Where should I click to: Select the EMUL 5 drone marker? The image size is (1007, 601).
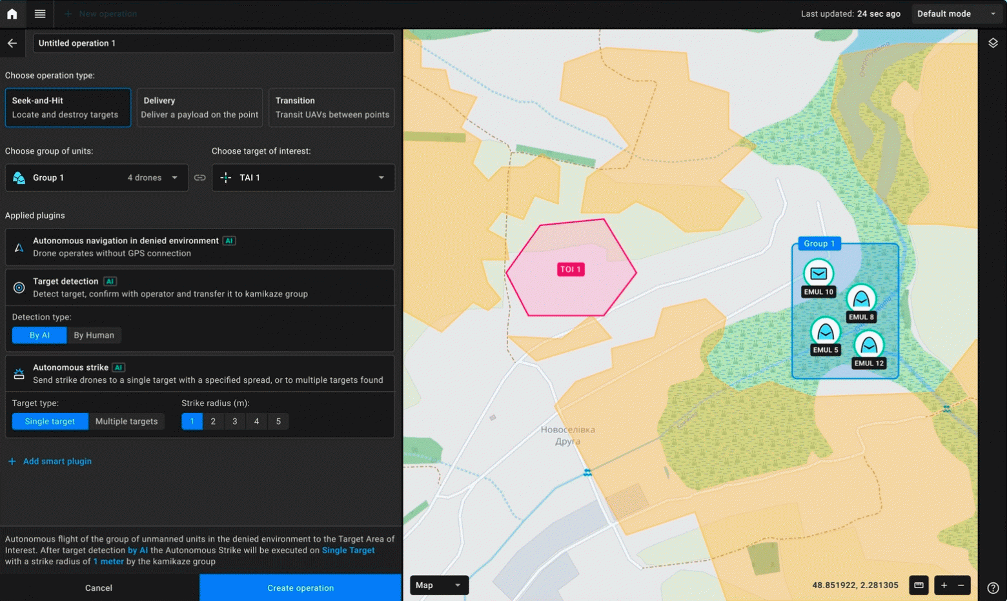click(825, 332)
